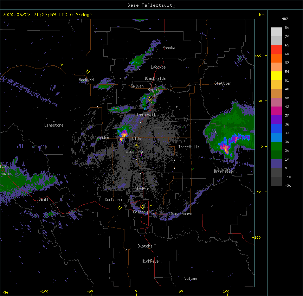Click the Calgary city label
Screen dimensions: 303x296
pyautogui.click(x=140, y=212)
